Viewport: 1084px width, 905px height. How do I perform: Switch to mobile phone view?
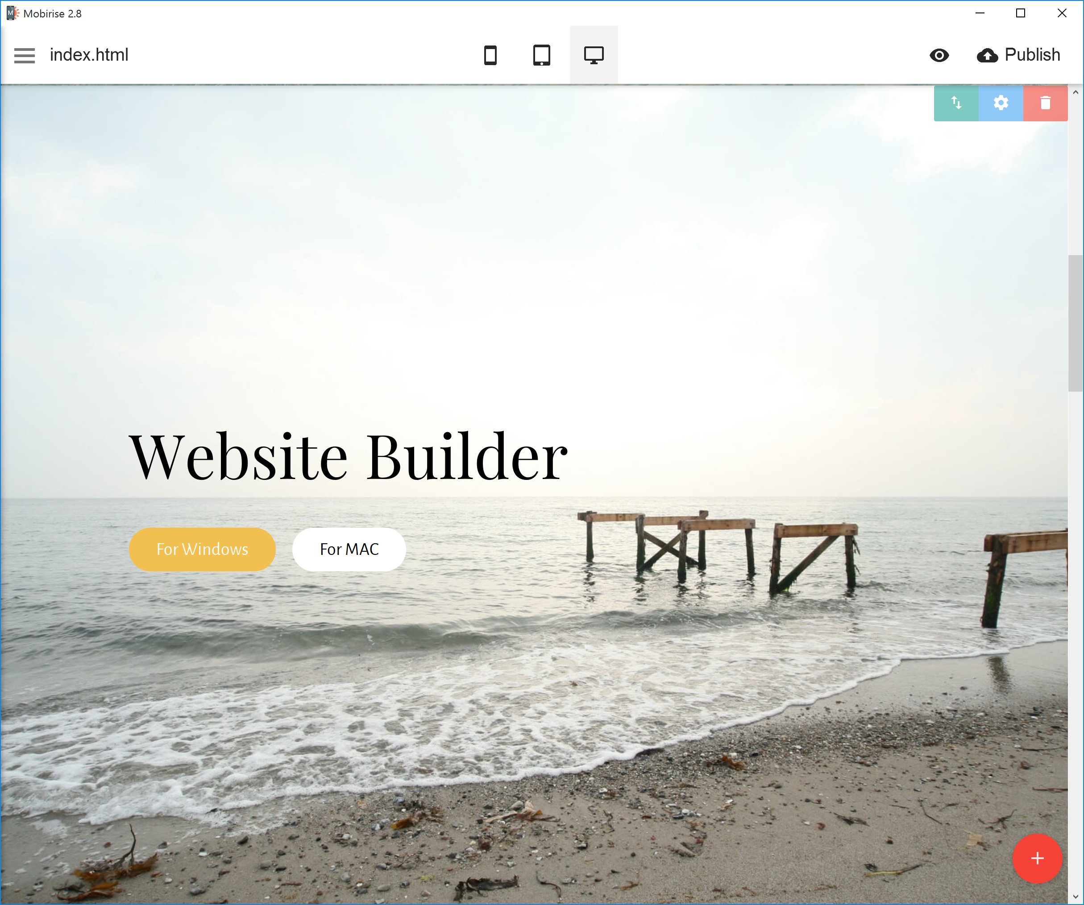(x=493, y=55)
